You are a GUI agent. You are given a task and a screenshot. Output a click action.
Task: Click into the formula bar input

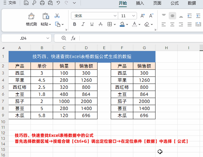141,38
